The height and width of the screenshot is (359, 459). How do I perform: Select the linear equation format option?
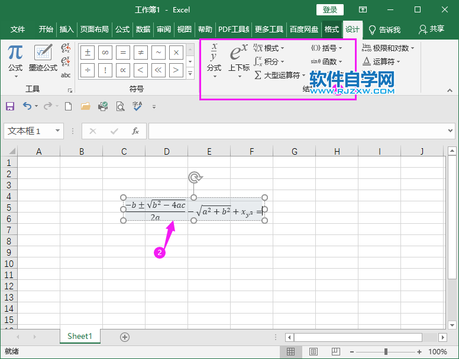[x=66, y=61]
